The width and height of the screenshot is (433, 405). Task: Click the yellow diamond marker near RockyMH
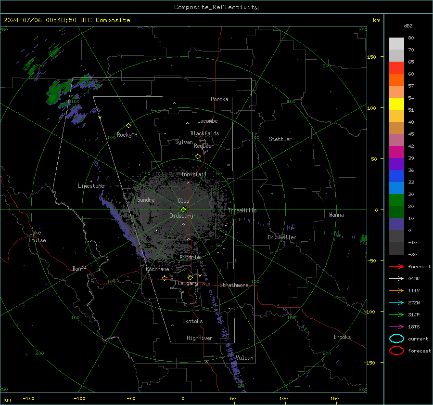[x=128, y=126]
